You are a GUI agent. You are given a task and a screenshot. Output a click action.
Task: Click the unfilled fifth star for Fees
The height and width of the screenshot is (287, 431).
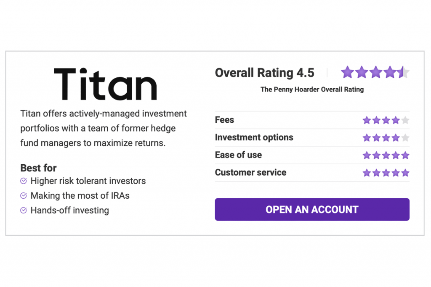tap(405, 120)
